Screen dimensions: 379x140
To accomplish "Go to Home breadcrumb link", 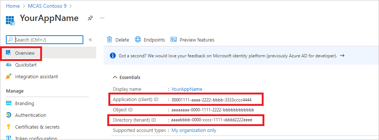I will tap(13, 6).
